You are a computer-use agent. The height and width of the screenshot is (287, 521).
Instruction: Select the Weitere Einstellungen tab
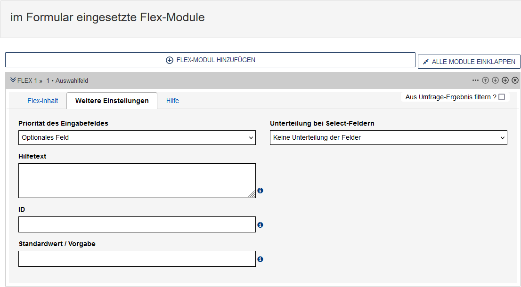point(112,101)
